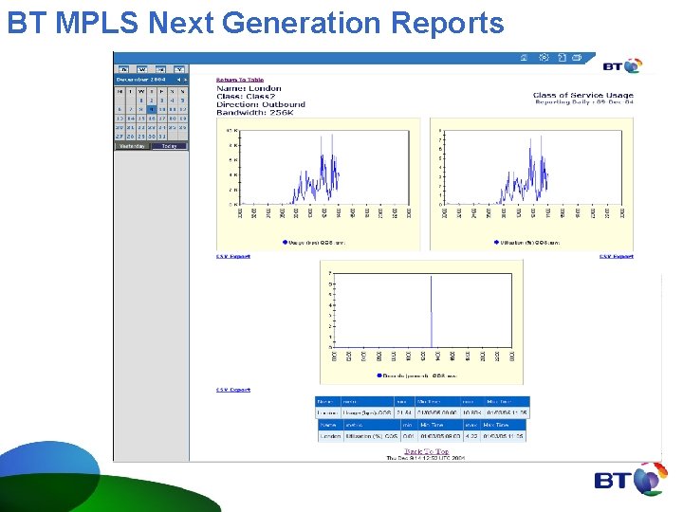The height and width of the screenshot is (512, 683).
Task: Click the blue legend dot of the Usage graph
Action: coord(285,242)
